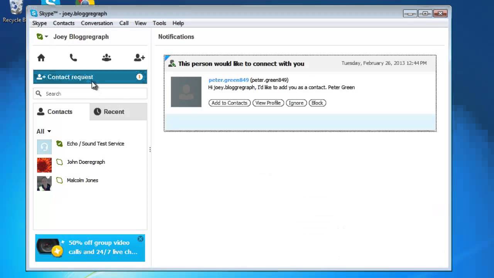Click the request timestamp Tuesday, February 26, 2013
Image resolution: width=494 pixels, height=278 pixels.
pos(384,63)
